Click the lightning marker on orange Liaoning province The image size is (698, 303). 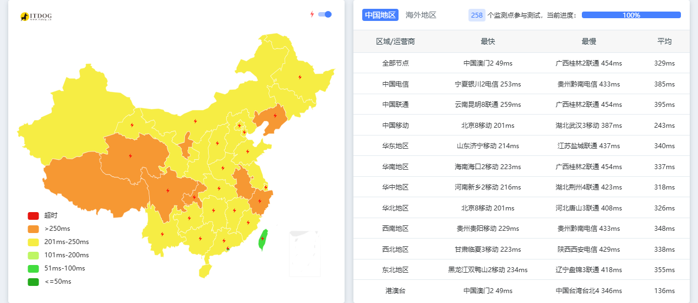click(x=275, y=116)
